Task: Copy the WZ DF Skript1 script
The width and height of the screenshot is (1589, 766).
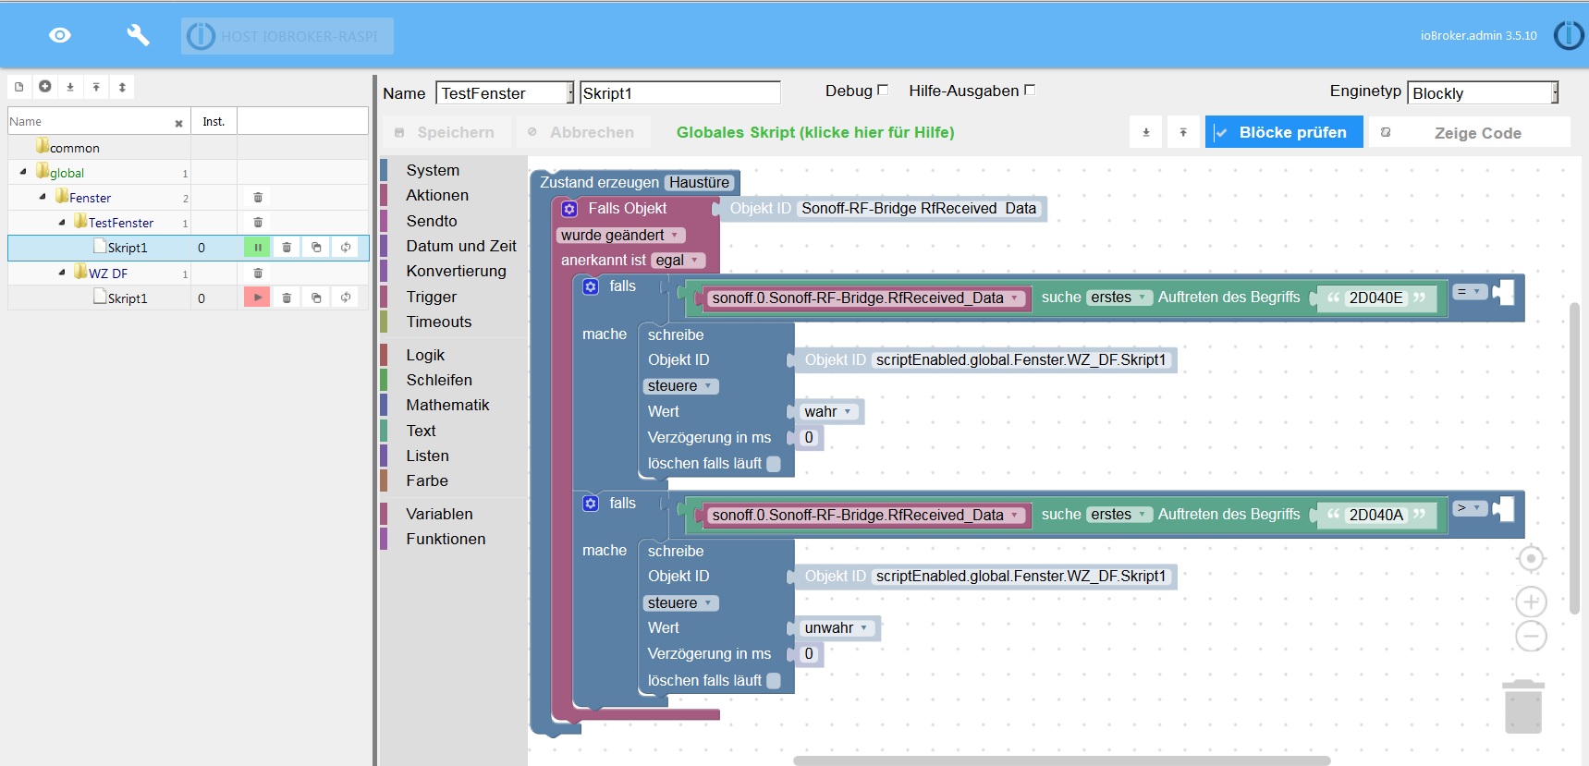Action: coord(316,298)
